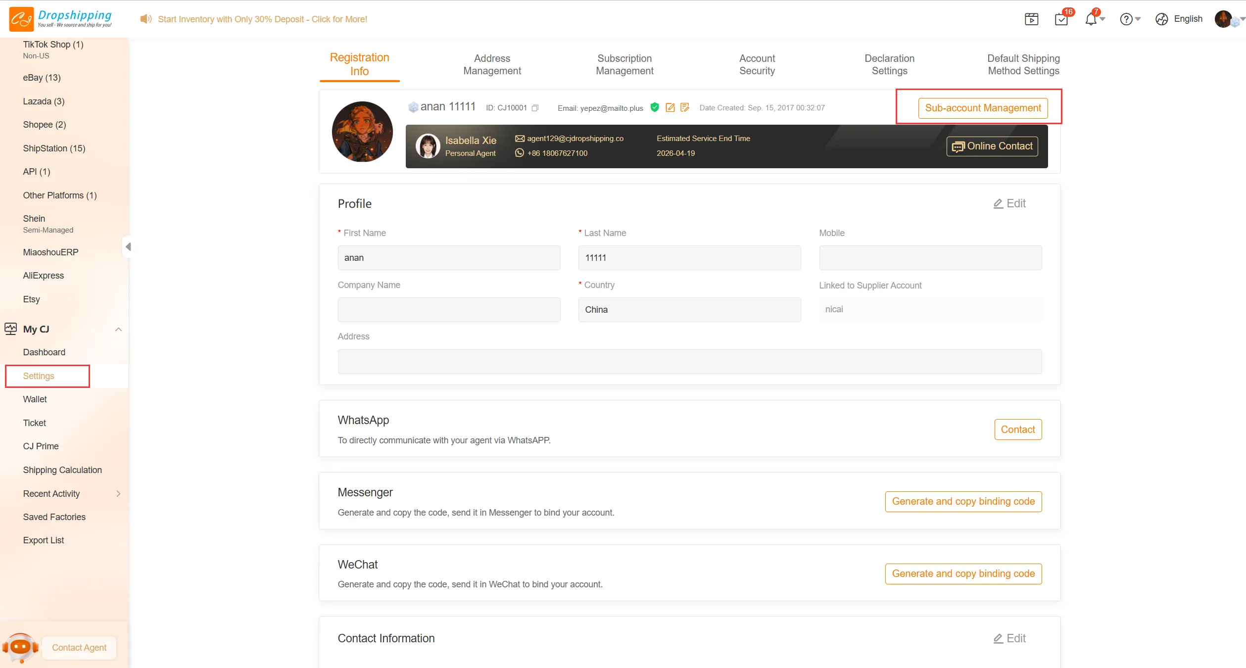Screen dimensions: 1246x668
Task: Click the green verified shield icon
Action: click(655, 107)
